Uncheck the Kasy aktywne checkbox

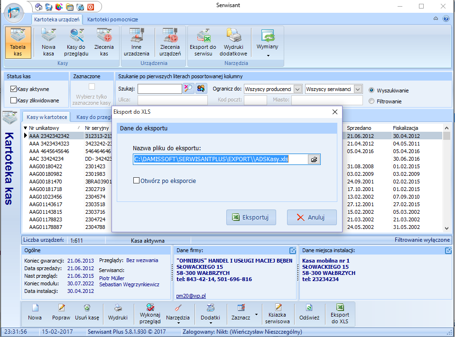(x=14, y=89)
